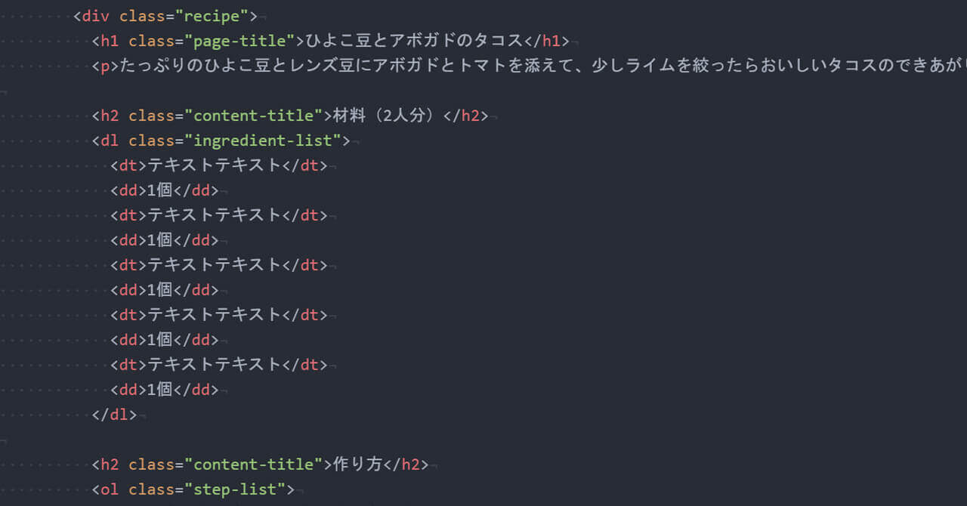Screen dimensions: 967x506
Task: Click the opening dl tag name
Action: [110, 140]
